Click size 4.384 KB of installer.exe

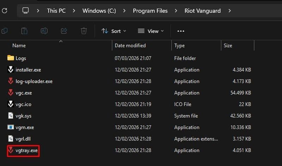pyautogui.click(x=242, y=69)
